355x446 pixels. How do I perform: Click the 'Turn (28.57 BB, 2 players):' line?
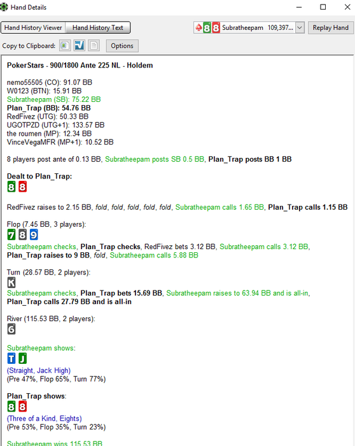click(x=48, y=272)
